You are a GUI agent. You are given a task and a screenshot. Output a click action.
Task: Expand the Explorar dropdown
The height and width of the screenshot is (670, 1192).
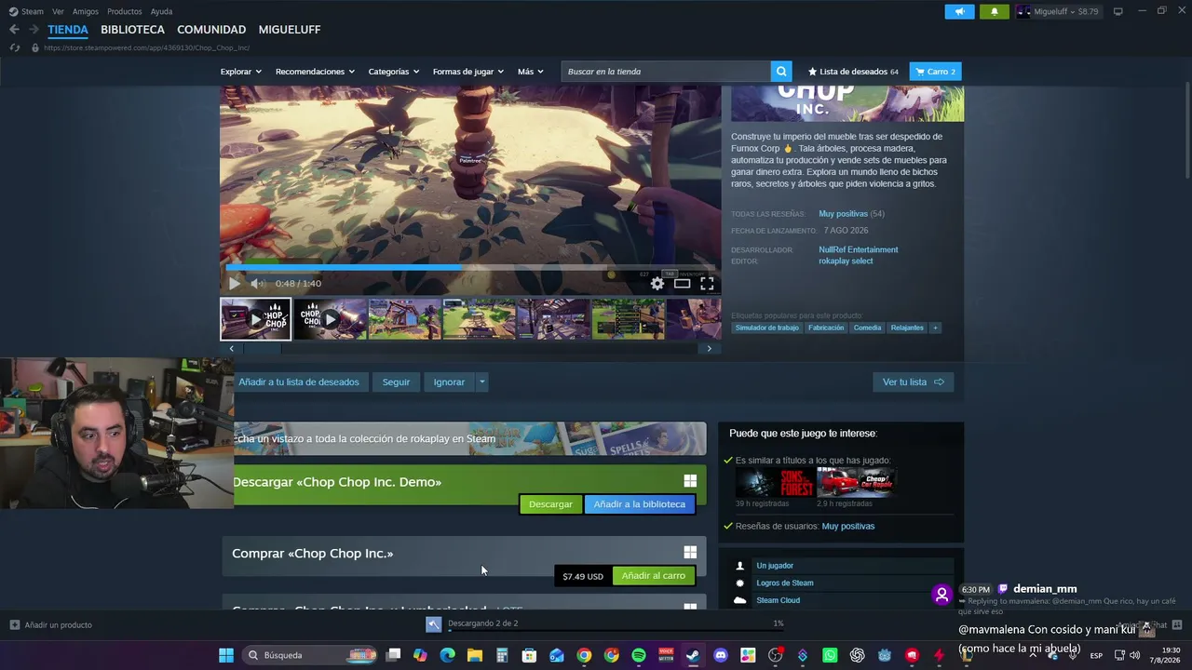pos(241,72)
